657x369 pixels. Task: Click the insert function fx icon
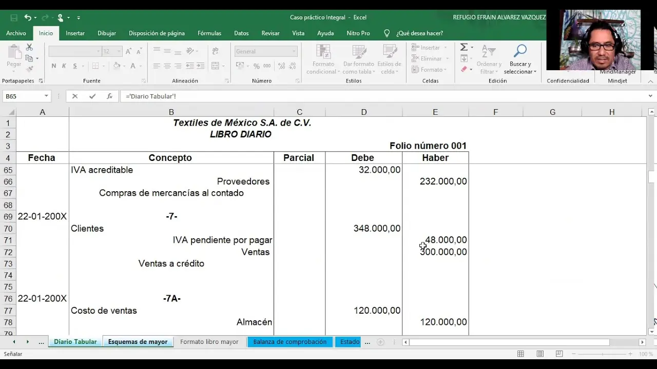[x=109, y=96]
